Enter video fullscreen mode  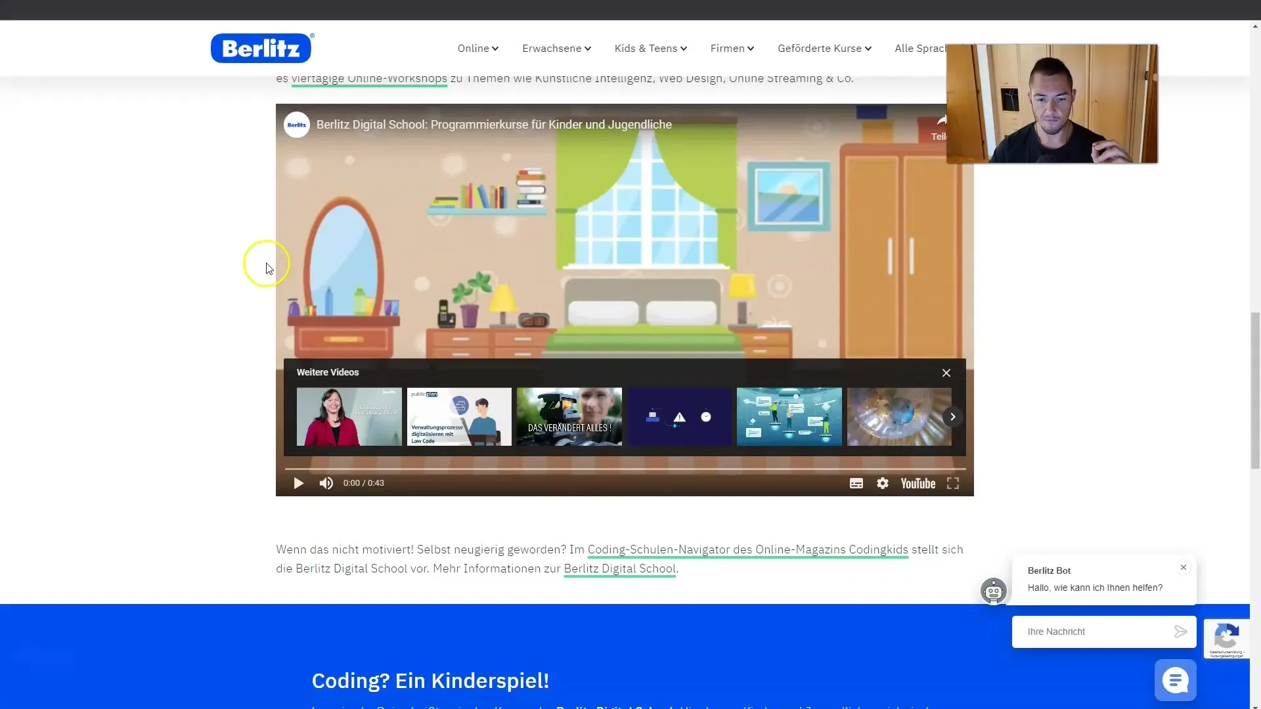[x=953, y=483]
